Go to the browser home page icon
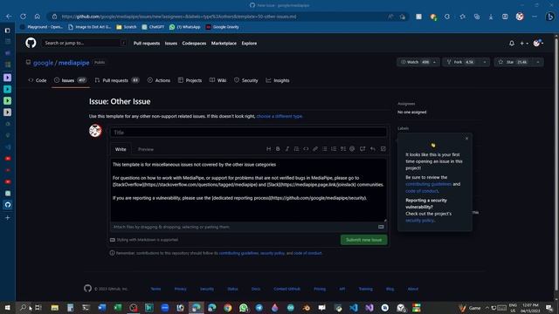Screen dimensions: 559x314 coord(38,17)
